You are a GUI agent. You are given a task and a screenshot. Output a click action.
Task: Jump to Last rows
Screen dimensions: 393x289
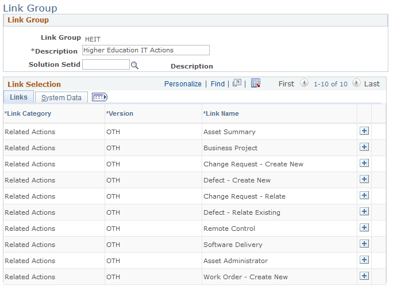(372, 84)
